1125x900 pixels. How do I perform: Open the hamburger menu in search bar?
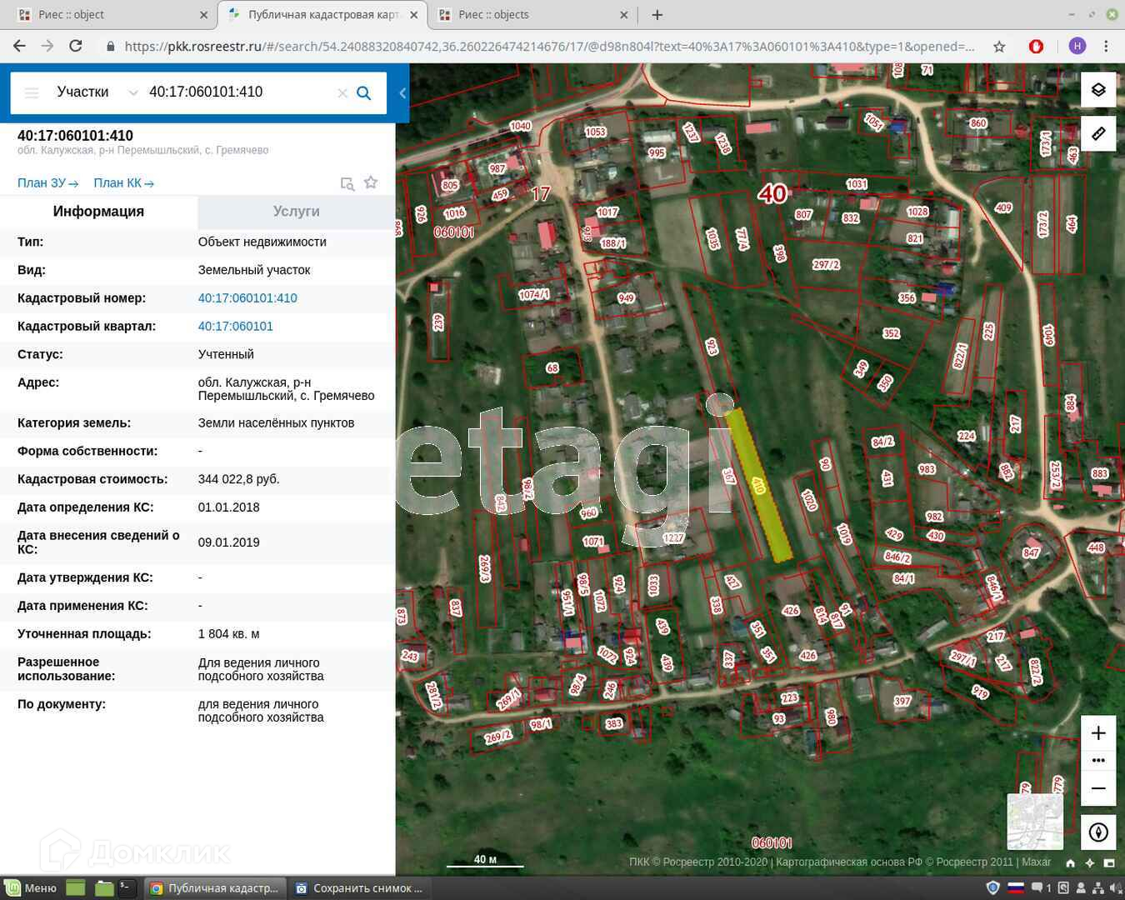32,92
